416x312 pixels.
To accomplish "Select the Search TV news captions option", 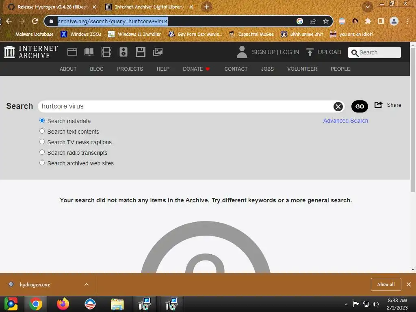I will pos(42,142).
